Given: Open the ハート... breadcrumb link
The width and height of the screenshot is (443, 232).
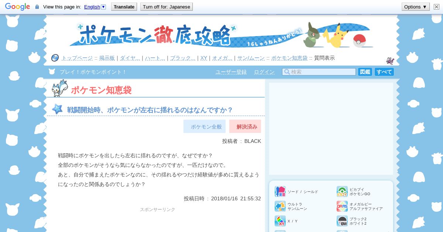Looking at the screenshot, I should click(x=155, y=58).
